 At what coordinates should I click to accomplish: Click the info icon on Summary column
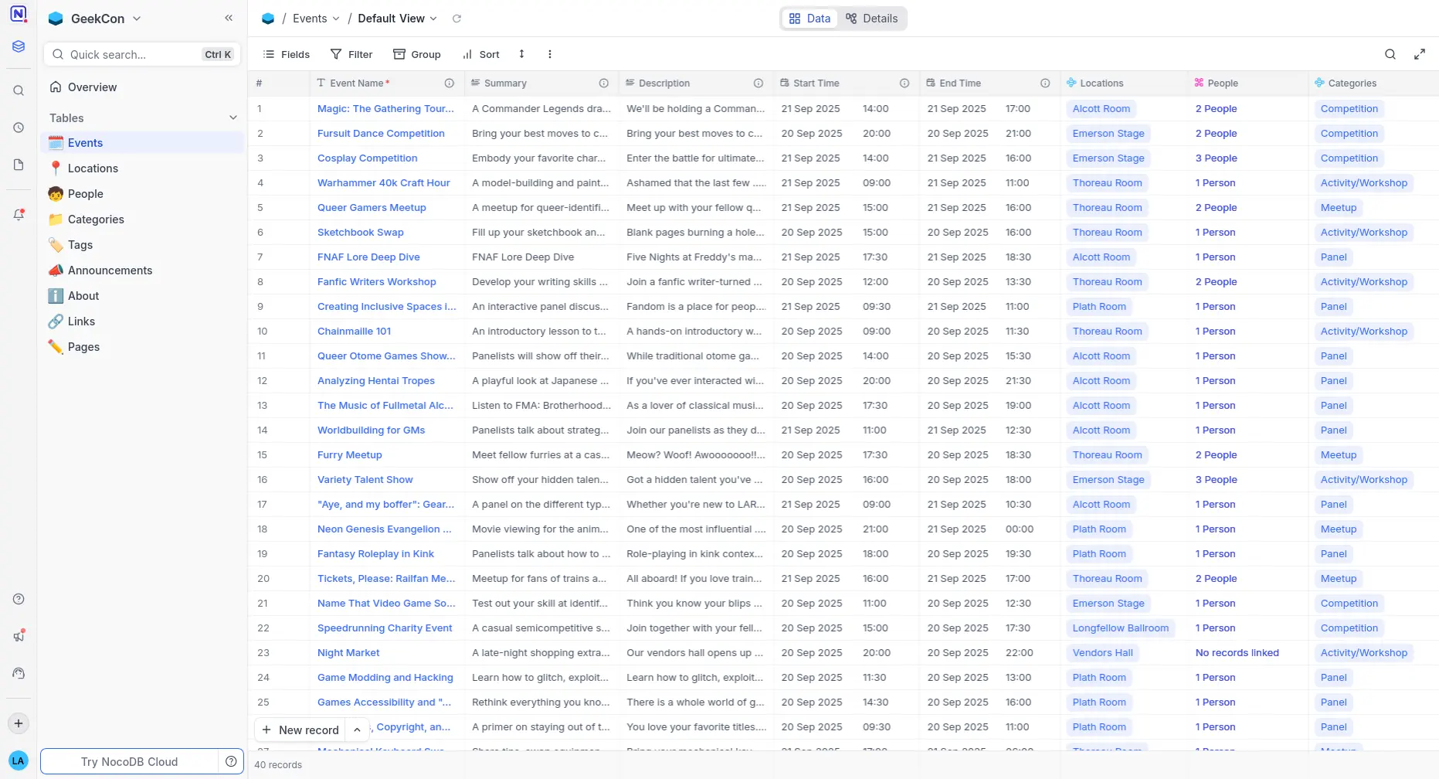click(x=604, y=83)
